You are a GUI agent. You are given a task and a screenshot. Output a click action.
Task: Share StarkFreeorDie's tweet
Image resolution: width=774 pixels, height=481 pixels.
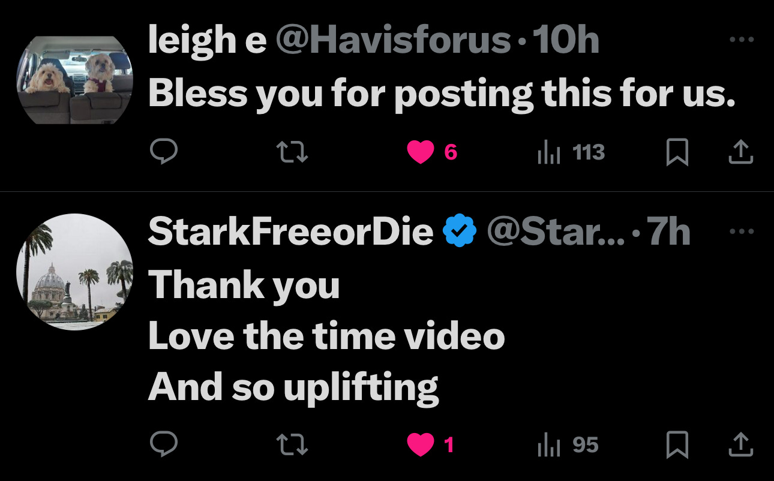click(740, 445)
